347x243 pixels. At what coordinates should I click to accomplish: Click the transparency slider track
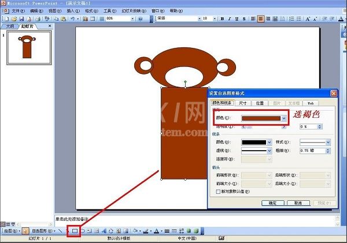263,127
